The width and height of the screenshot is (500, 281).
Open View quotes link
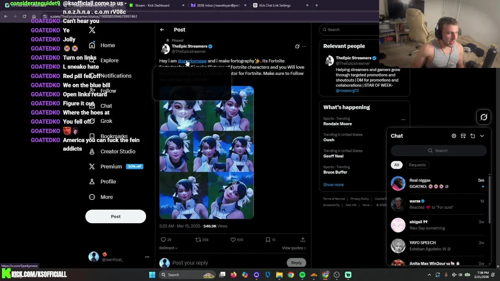point(294,248)
